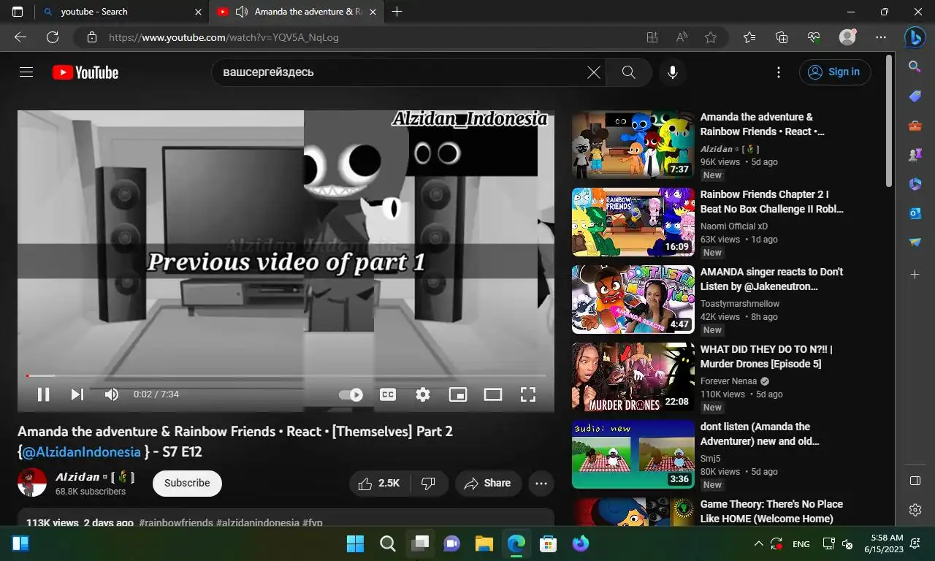This screenshot has width=935, height=561.
Task: Open the sidebar Tools briefcase
Action: point(915,126)
